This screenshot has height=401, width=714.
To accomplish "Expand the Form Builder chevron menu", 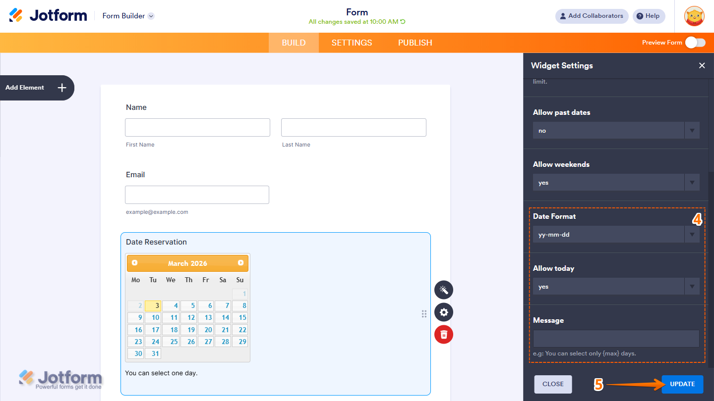I will point(151,15).
